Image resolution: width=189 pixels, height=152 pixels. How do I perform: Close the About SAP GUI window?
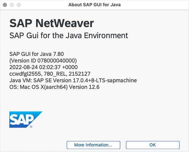coord(5,5)
